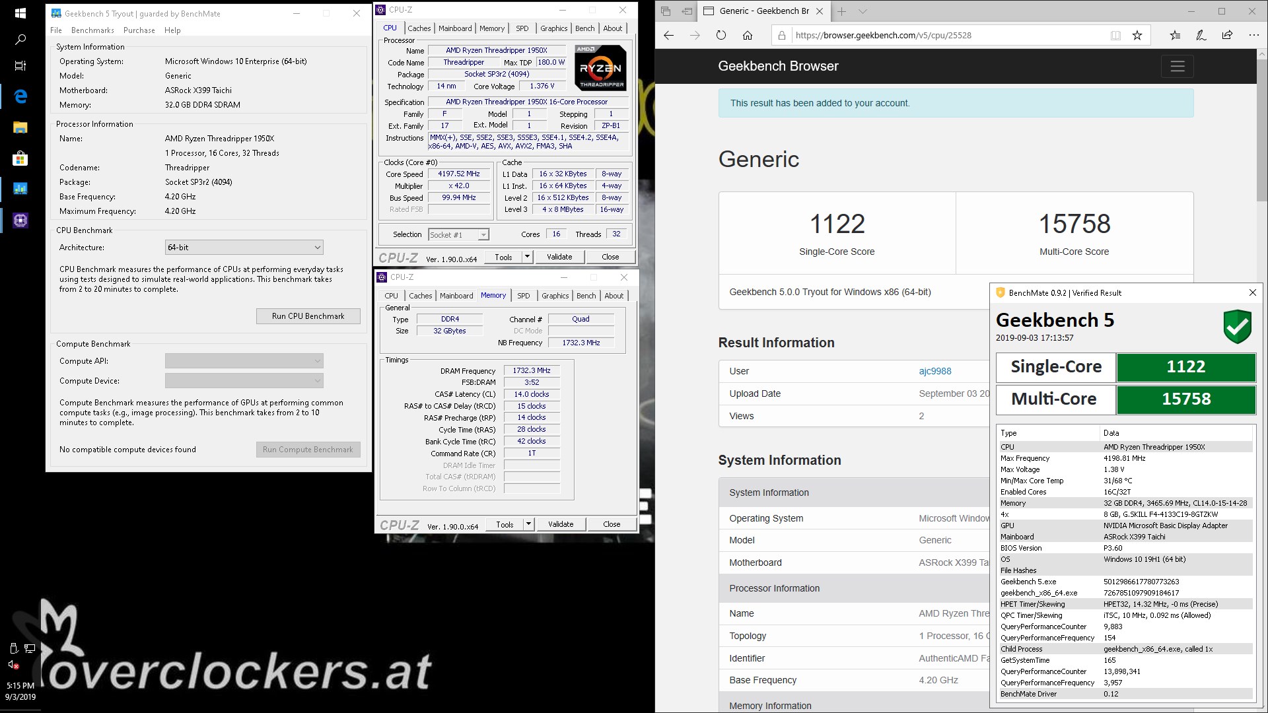1268x713 pixels.
Task: Click the browser address bar URL
Action: click(883, 36)
